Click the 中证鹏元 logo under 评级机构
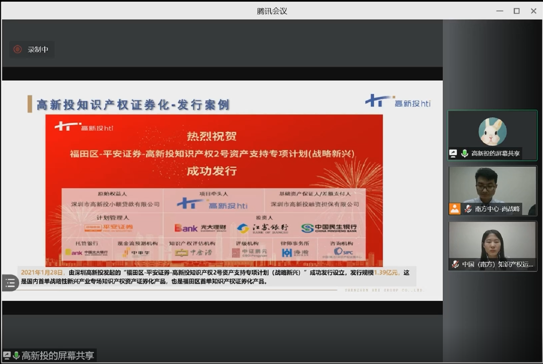Screen dimensions: 543x364 pos(250,252)
